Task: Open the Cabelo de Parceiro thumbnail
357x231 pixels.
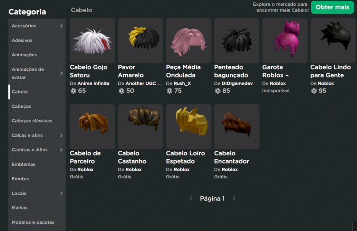Action: point(92,127)
